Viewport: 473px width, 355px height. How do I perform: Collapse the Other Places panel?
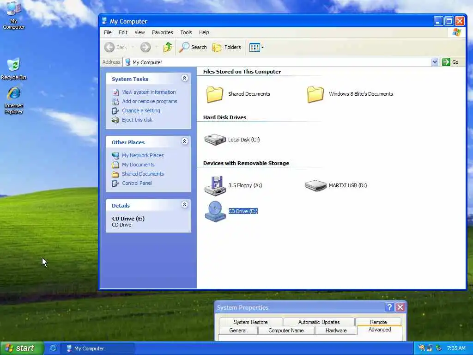185,141
